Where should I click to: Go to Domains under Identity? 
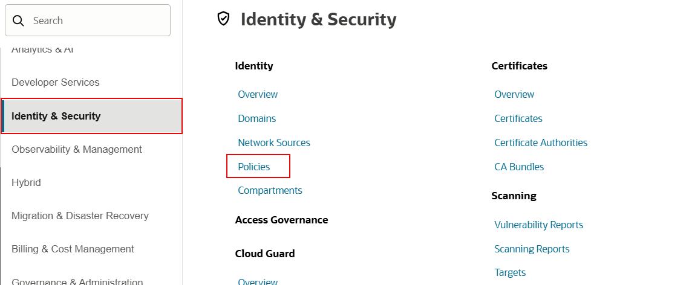click(257, 118)
